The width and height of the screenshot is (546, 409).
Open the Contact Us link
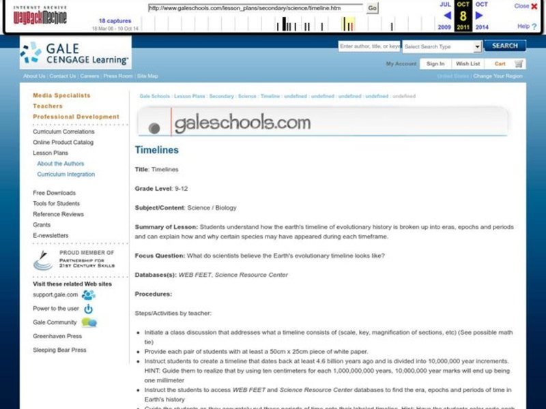(62, 76)
